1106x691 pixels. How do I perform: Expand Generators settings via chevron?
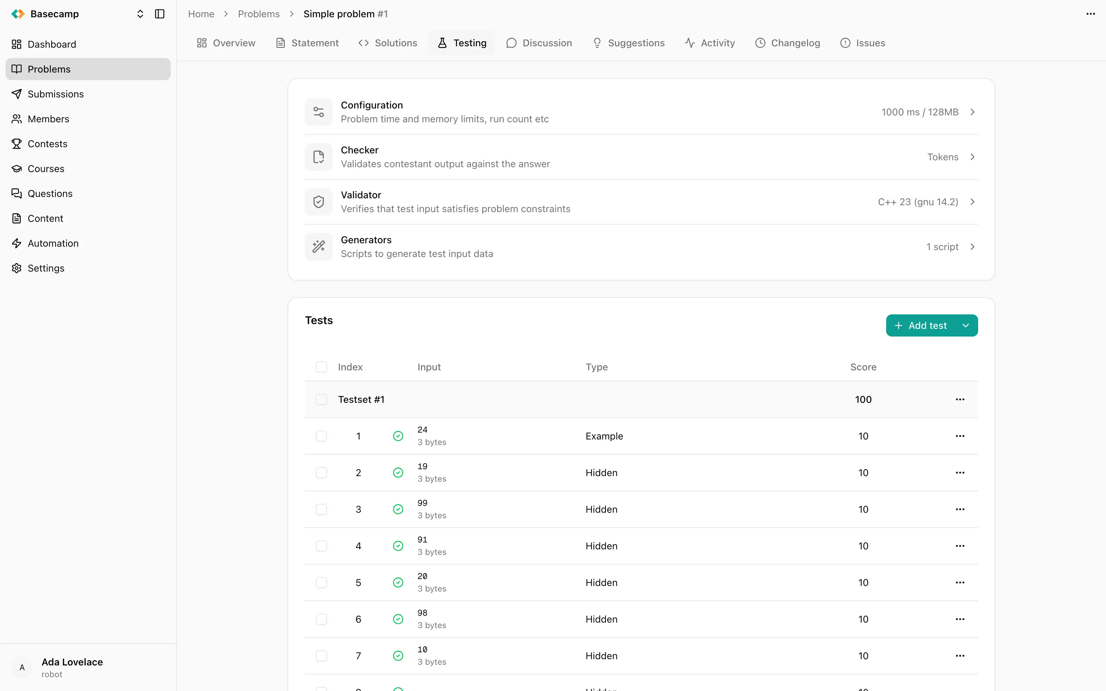click(x=973, y=247)
